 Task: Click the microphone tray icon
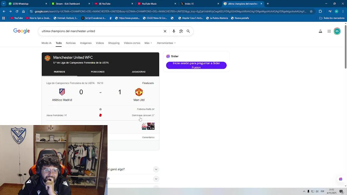point(308,191)
